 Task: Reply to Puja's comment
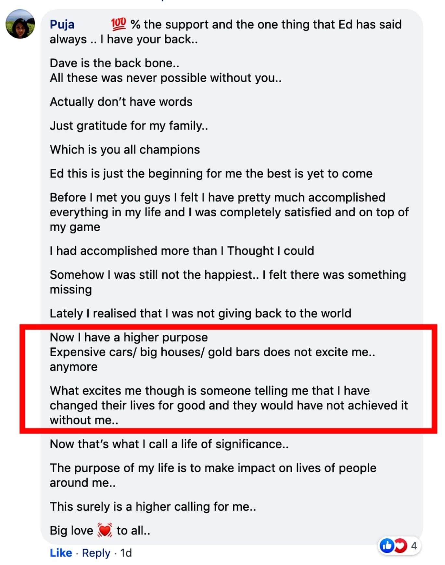pyautogui.click(x=96, y=553)
